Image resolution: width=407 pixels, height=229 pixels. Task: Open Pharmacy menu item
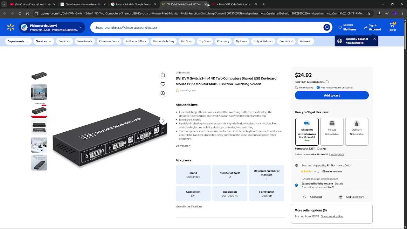pos(223,41)
